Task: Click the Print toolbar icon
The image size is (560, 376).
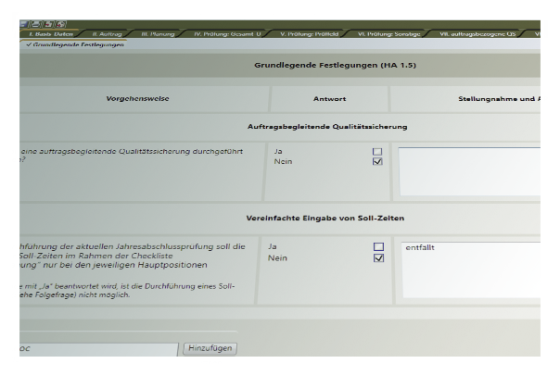Action: (35, 24)
